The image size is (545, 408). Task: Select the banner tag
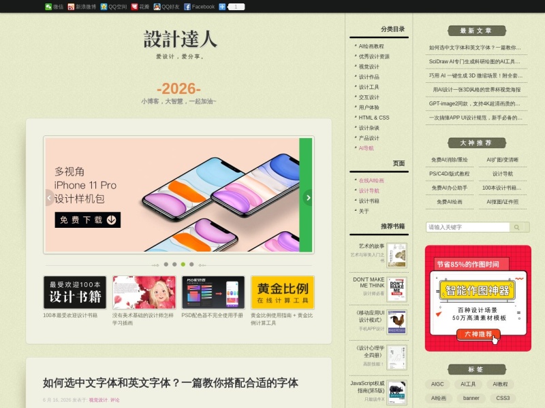(471, 398)
